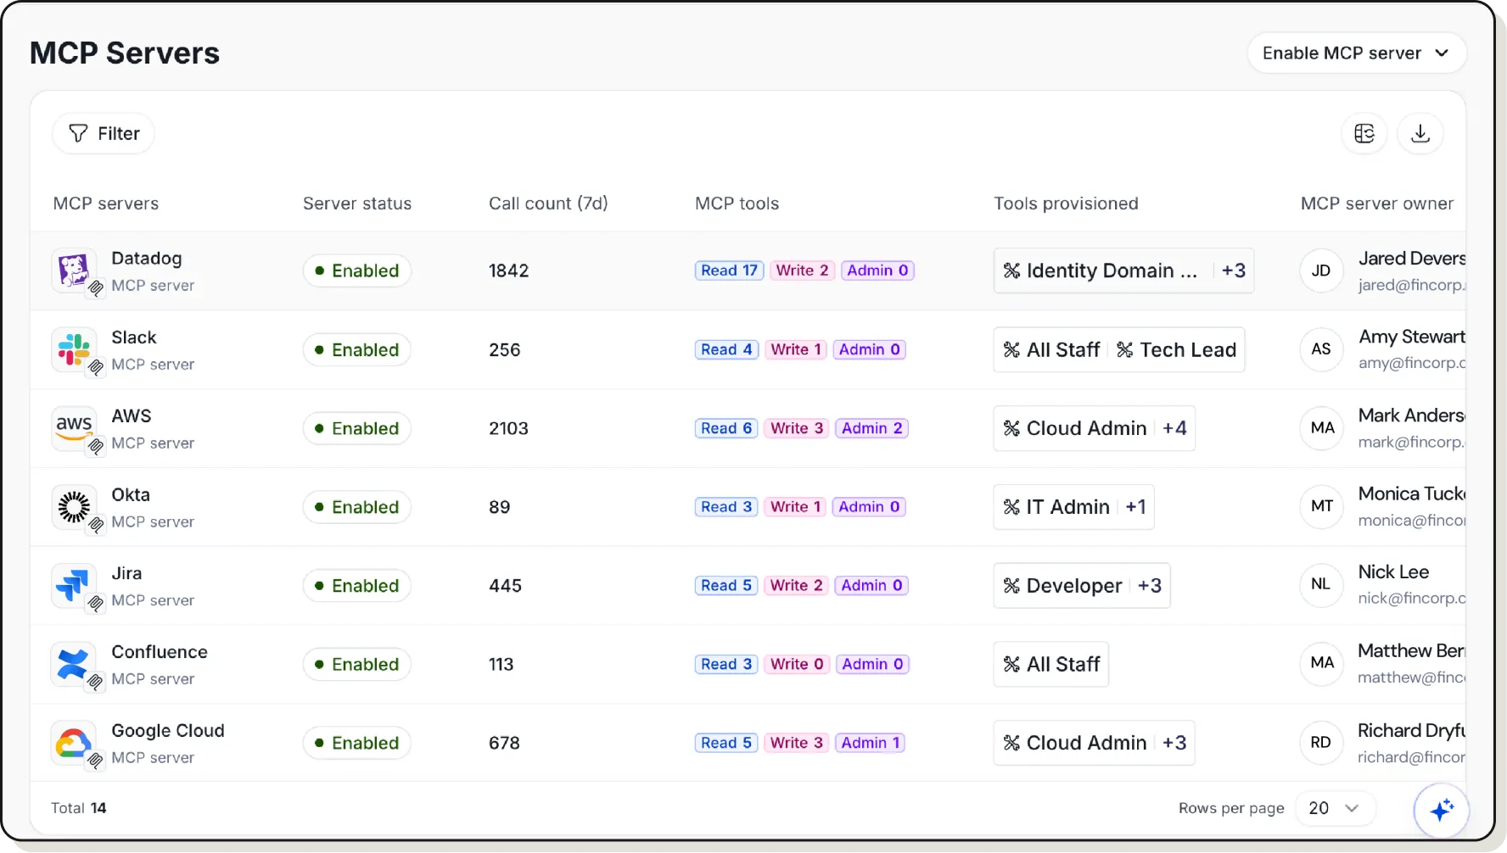The width and height of the screenshot is (1507, 853).
Task: Click the MCP servers column header
Action: 106,203
